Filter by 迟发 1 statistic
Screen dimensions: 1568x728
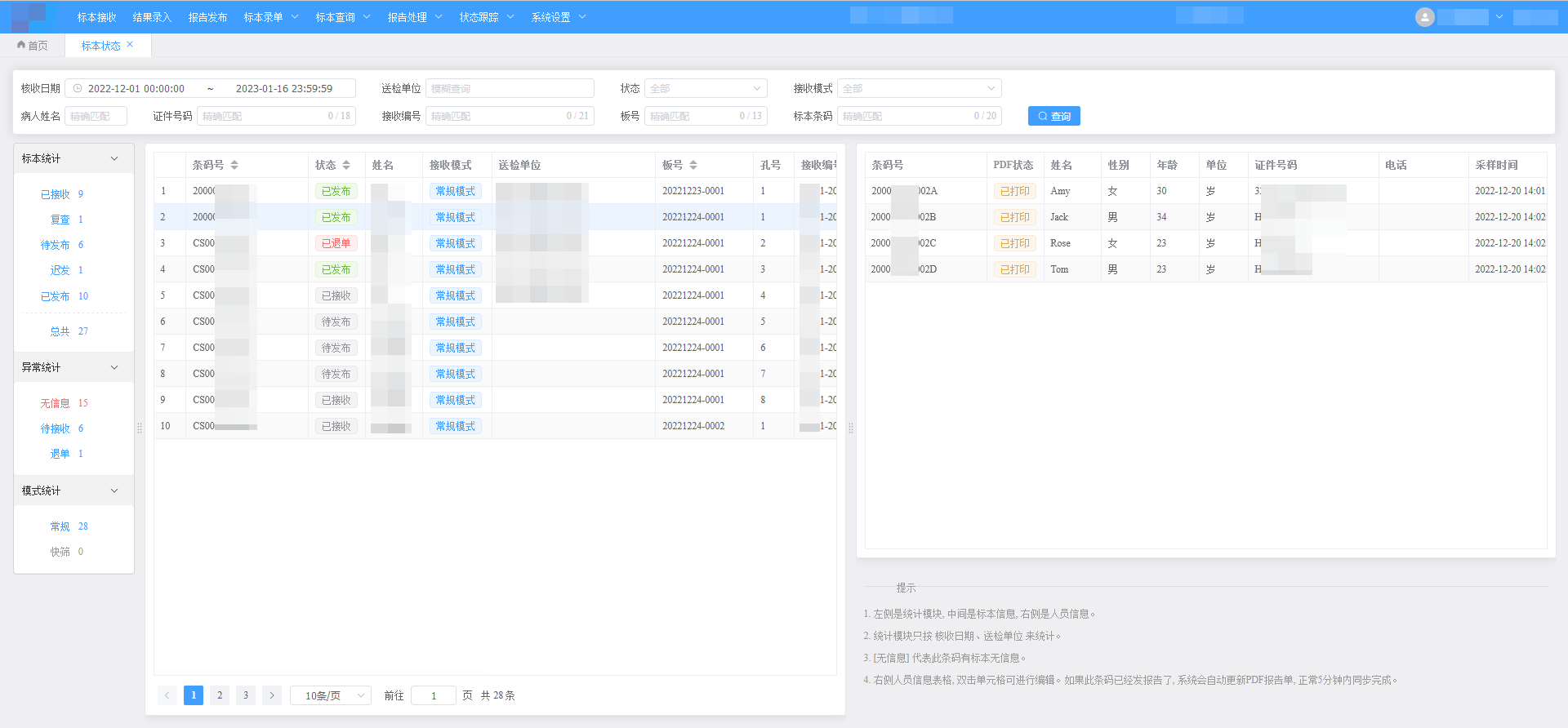click(67, 270)
